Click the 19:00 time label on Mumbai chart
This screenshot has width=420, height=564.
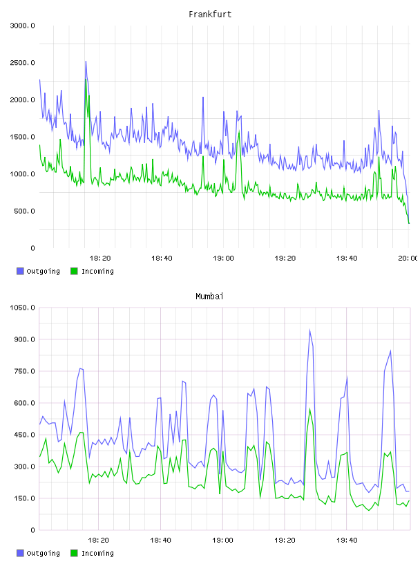(222, 540)
